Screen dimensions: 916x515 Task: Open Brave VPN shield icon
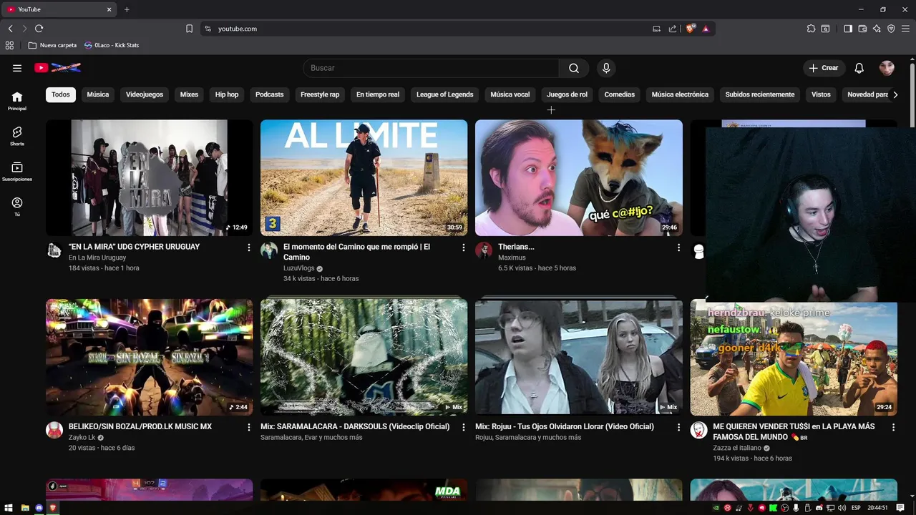click(x=891, y=29)
